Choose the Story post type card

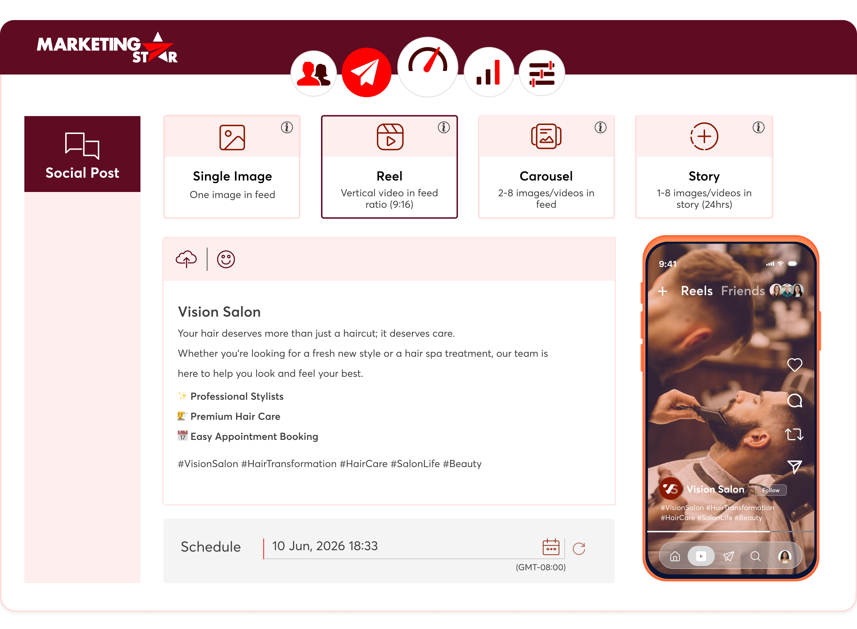[x=704, y=167]
